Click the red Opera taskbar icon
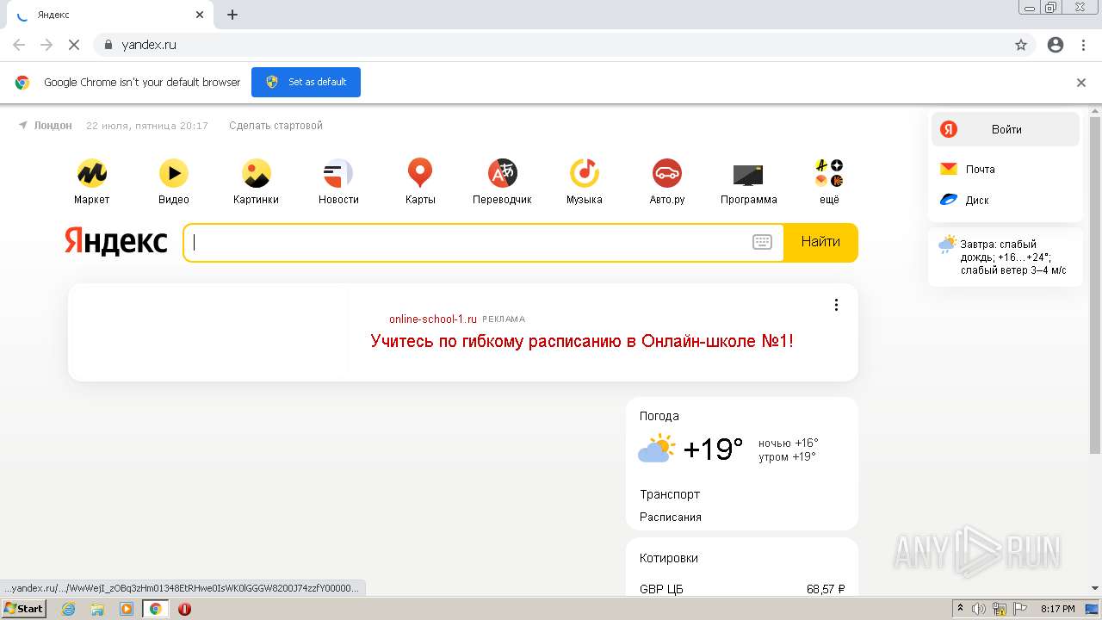Screen dimensions: 1102x620 tap(184, 609)
